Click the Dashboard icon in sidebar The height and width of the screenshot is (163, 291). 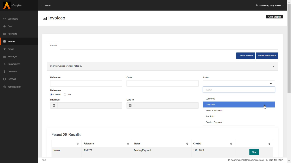(5, 19)
